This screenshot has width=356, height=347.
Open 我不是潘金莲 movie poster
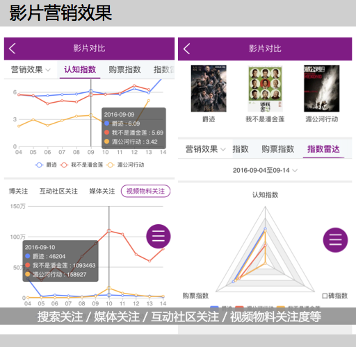[265, 89]
